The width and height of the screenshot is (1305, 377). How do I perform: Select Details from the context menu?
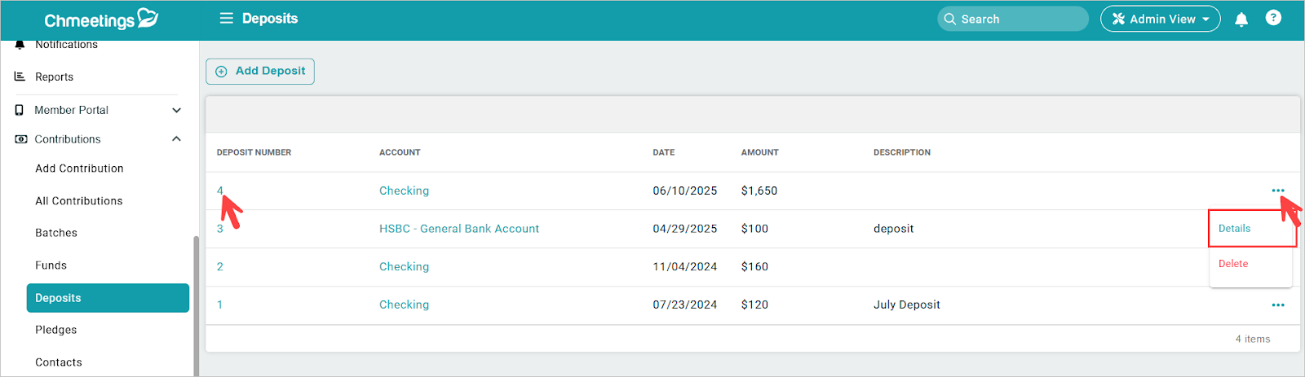click(1234, 229)
